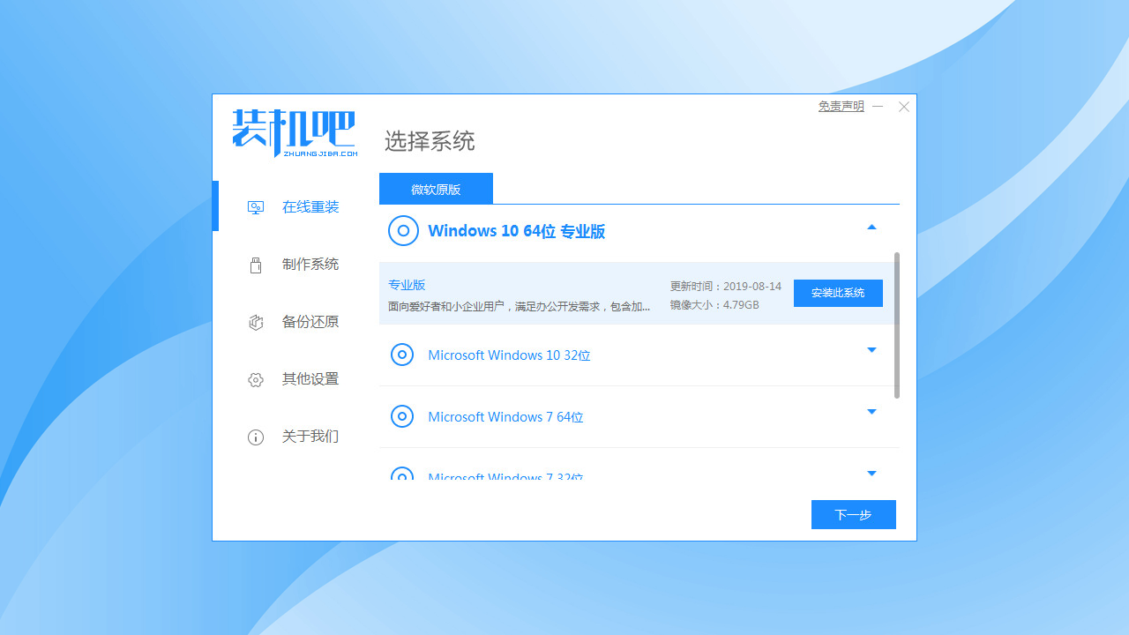Click the edition description starting 面向爱好者

[x=520, y=306]
